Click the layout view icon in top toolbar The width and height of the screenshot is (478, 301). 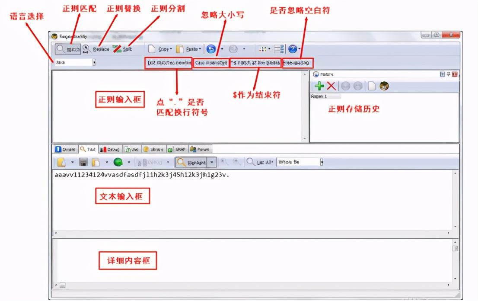(279, 49)
